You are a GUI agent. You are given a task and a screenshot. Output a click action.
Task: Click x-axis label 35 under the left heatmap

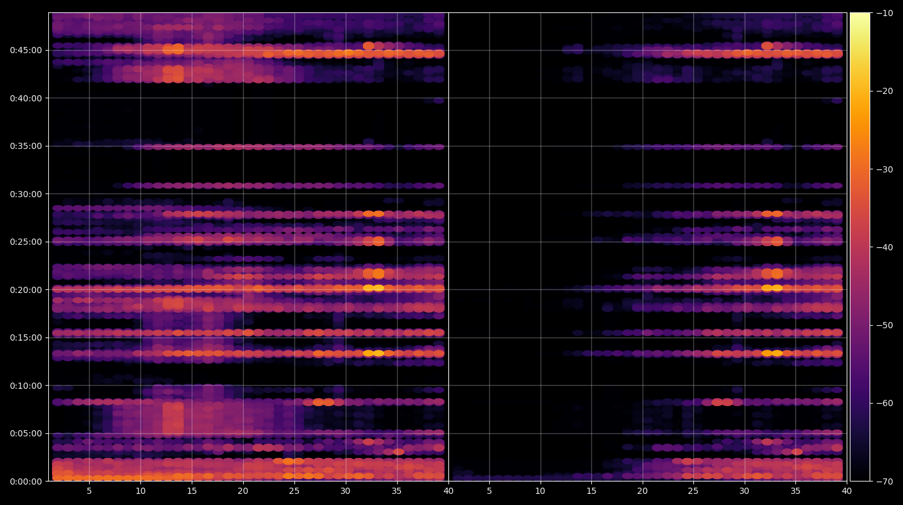[x=396, y=491]
